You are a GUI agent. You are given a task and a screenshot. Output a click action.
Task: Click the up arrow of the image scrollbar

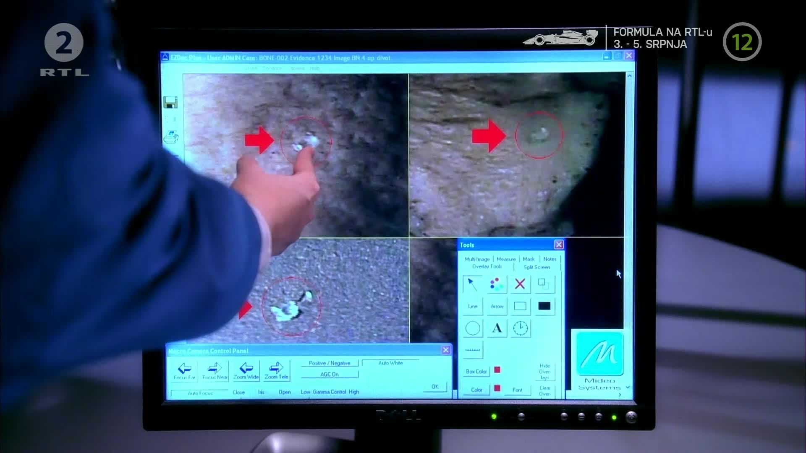[629, 76]
